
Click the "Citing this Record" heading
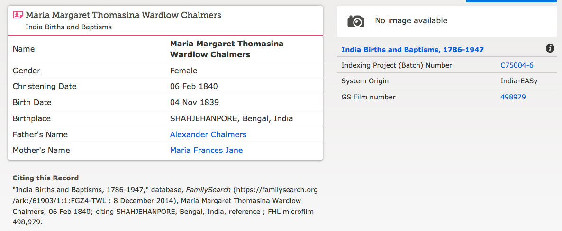pos(45,178)
